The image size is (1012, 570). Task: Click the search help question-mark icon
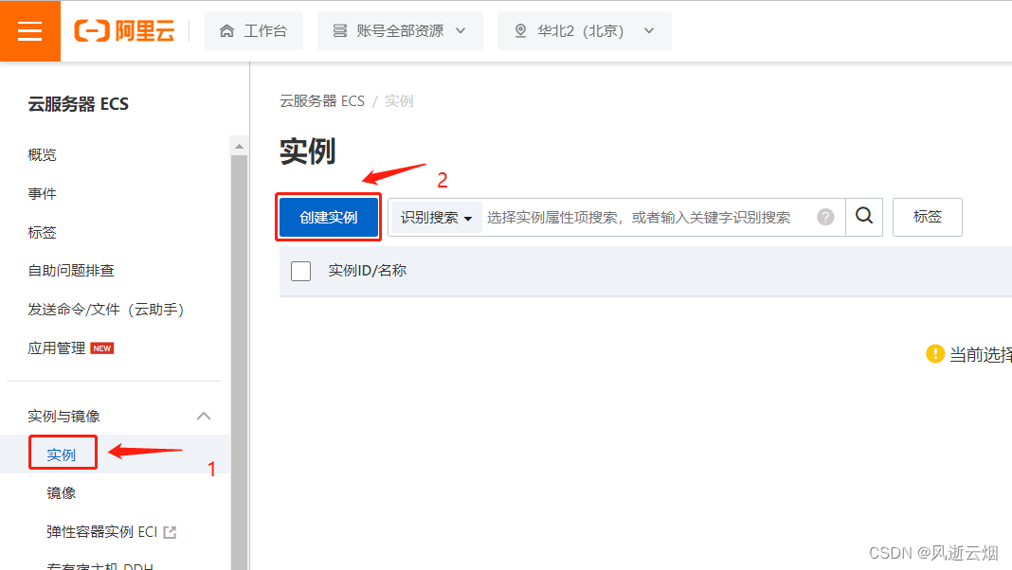(x=825, y=217)
